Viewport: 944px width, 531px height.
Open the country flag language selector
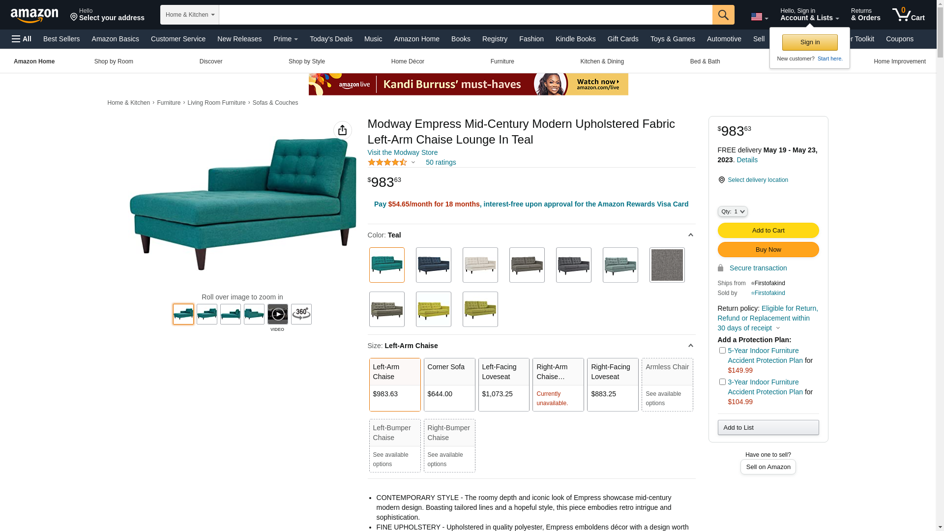pos(759,17)
